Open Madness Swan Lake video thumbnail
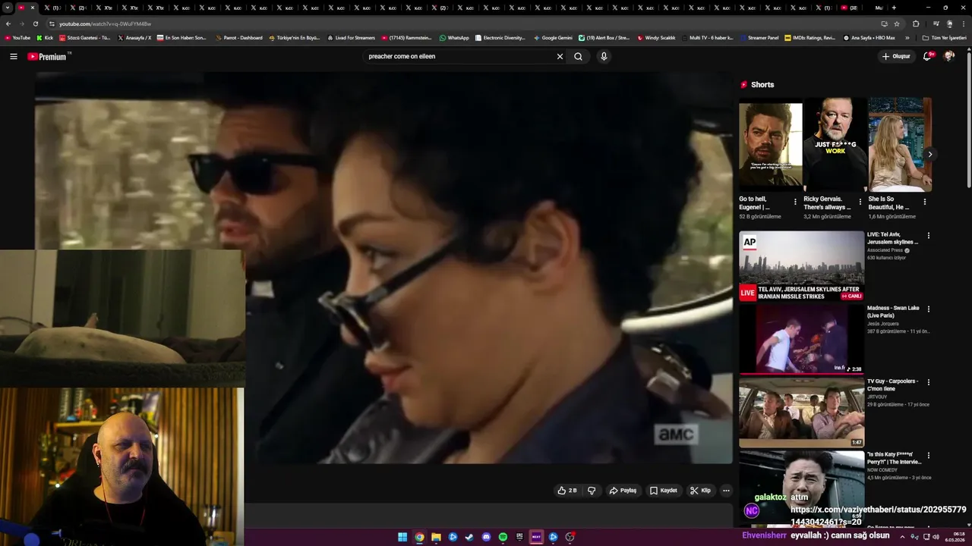The image size is (972, 546). (x=801, y=339)
